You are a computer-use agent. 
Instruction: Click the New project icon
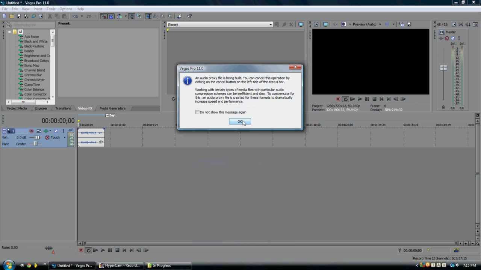(x=4, y=16)
